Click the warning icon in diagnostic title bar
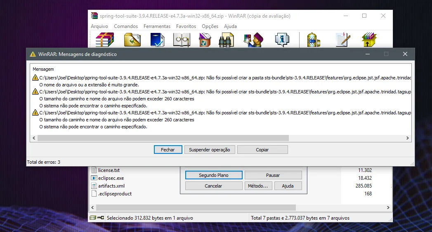This screenshot has width=432, height=232. point(33,54)
